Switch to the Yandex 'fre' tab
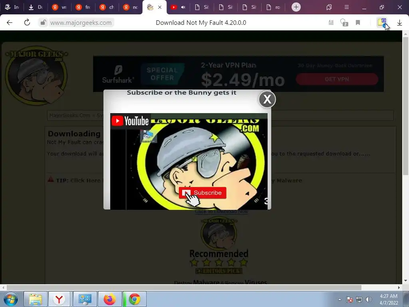The image size is (409, 307). 83,7
